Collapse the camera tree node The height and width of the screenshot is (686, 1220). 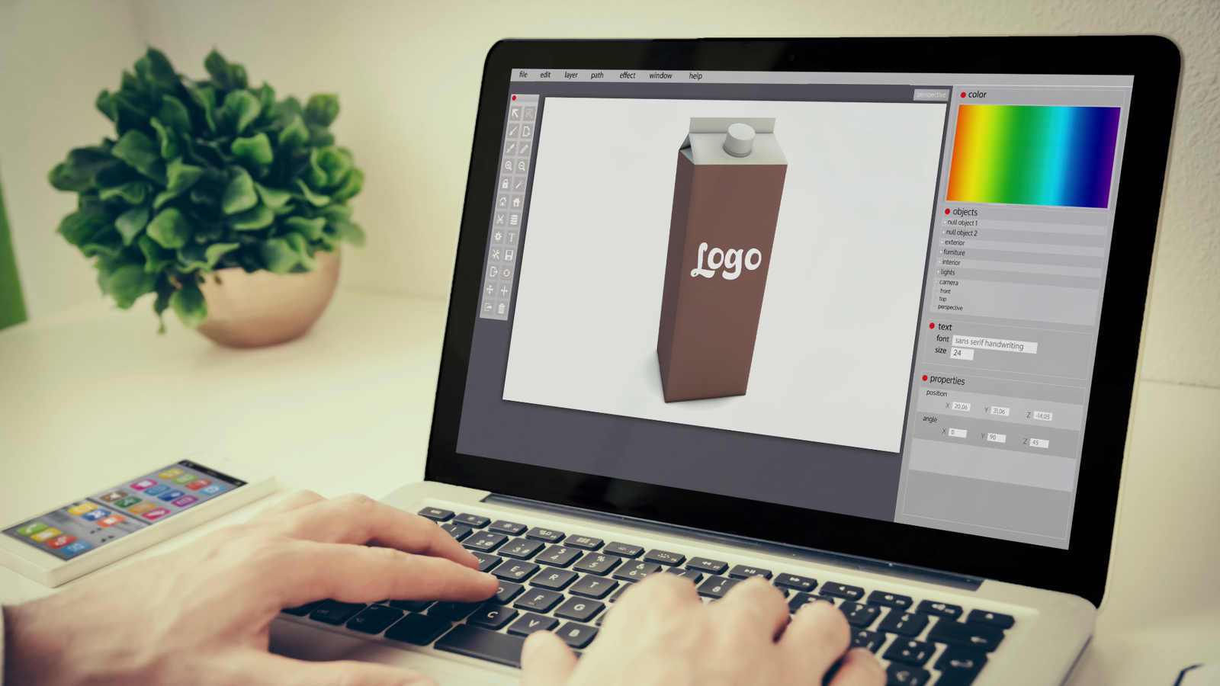[x=936, y=282]
